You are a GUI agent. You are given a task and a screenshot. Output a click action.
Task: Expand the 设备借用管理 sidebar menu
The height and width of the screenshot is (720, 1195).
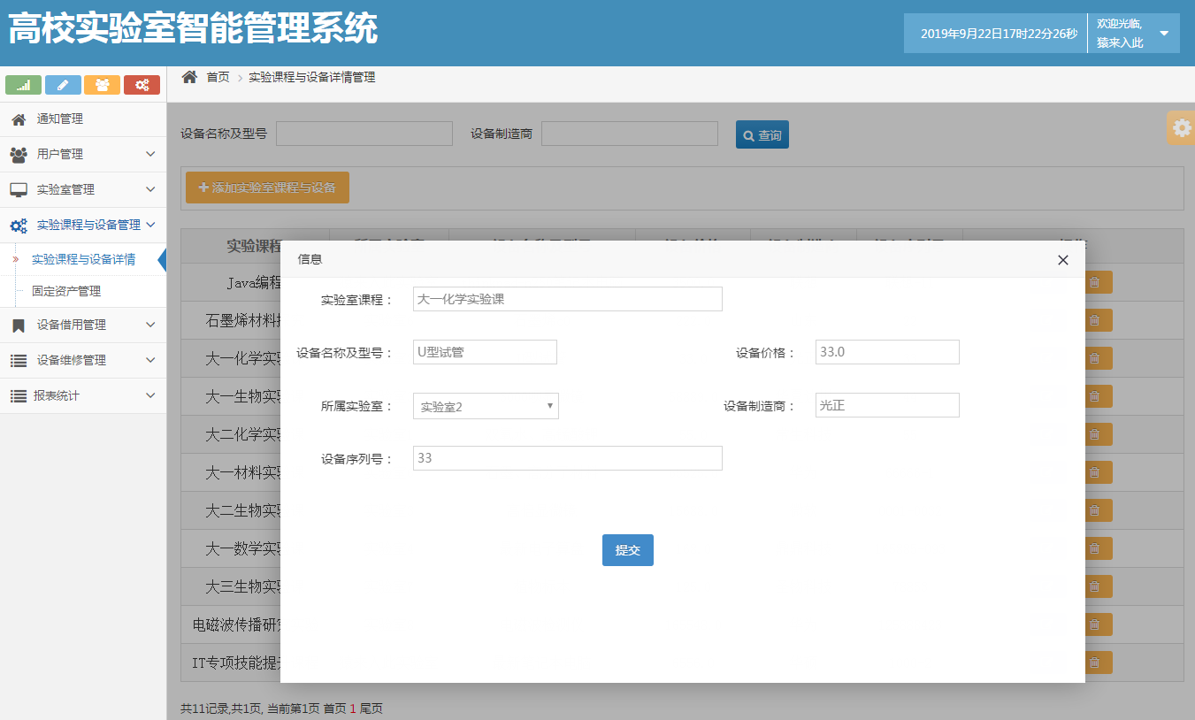[83, 325]
